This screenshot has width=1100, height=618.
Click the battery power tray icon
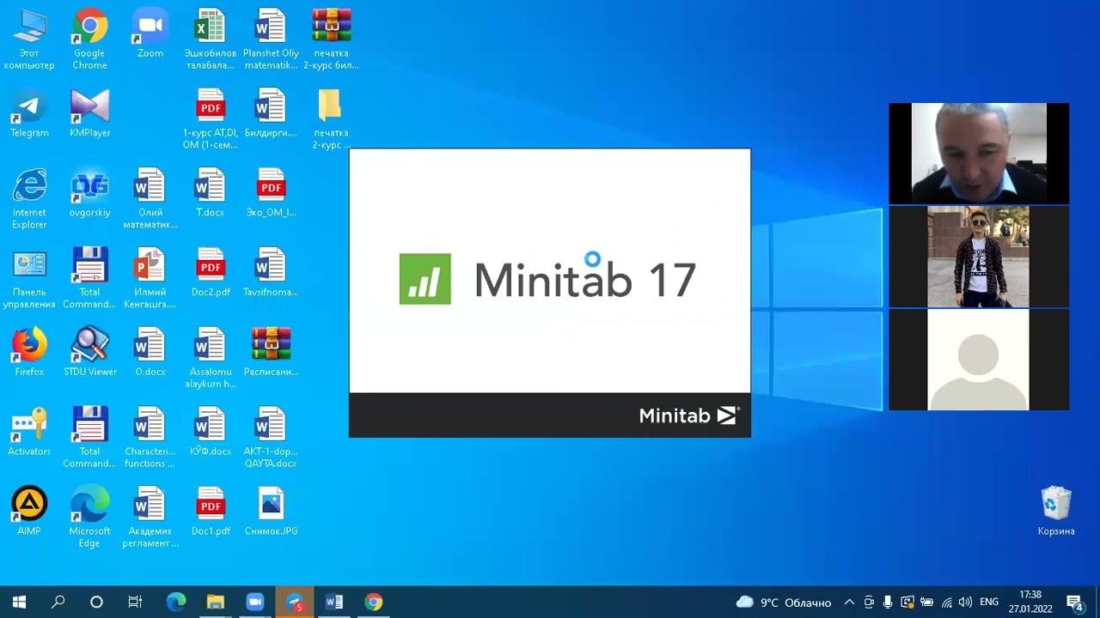pos(926,602)
